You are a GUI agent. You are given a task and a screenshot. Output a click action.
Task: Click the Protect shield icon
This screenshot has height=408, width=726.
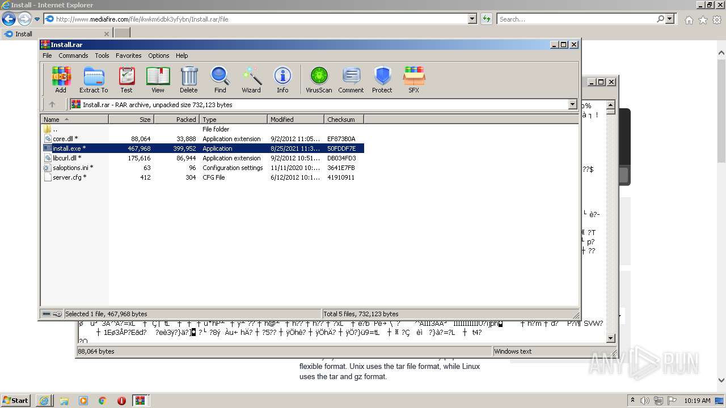click(x=382, y=80)
